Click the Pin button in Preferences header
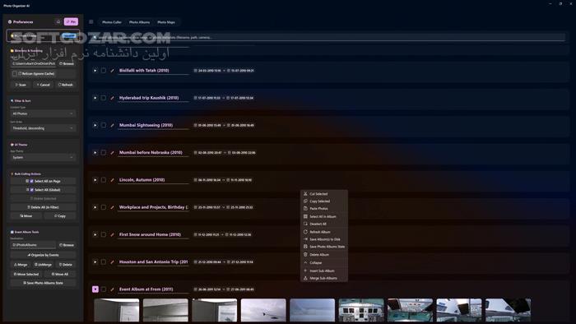 71,21
